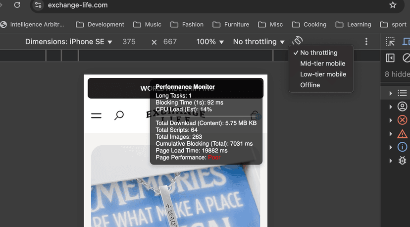Click the 'Total Images: 263' line
This screenshot has height=227, width=410.
click(x=179, y=137)
